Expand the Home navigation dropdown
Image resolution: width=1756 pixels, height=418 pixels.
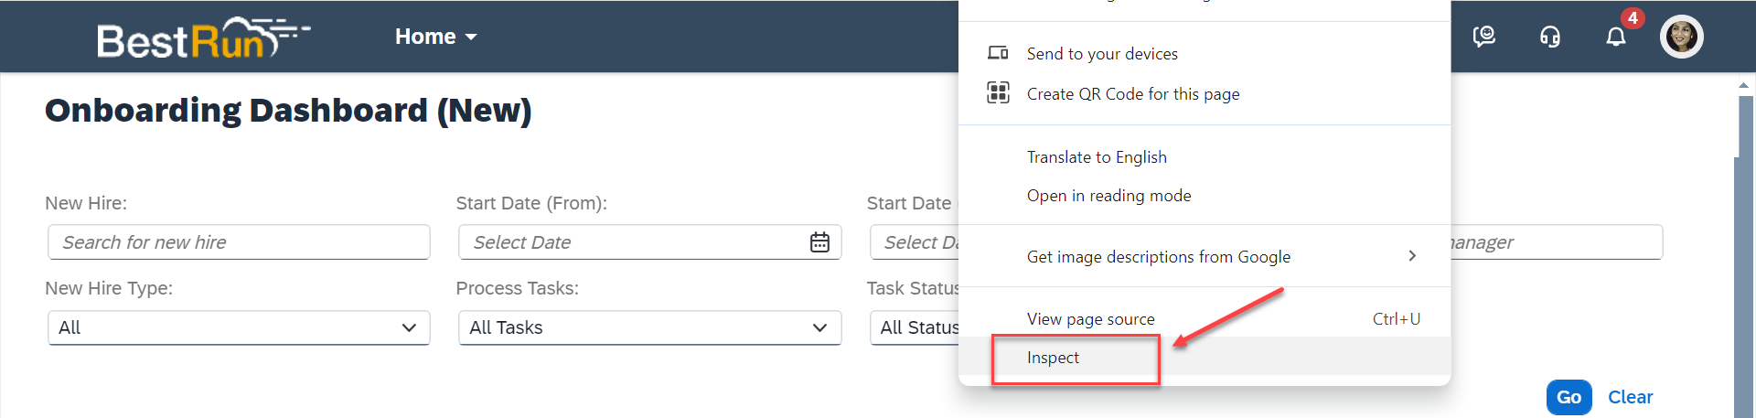[436, 37]
